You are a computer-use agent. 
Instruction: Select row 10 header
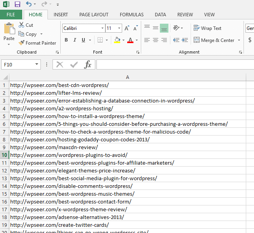coord(4,155)
